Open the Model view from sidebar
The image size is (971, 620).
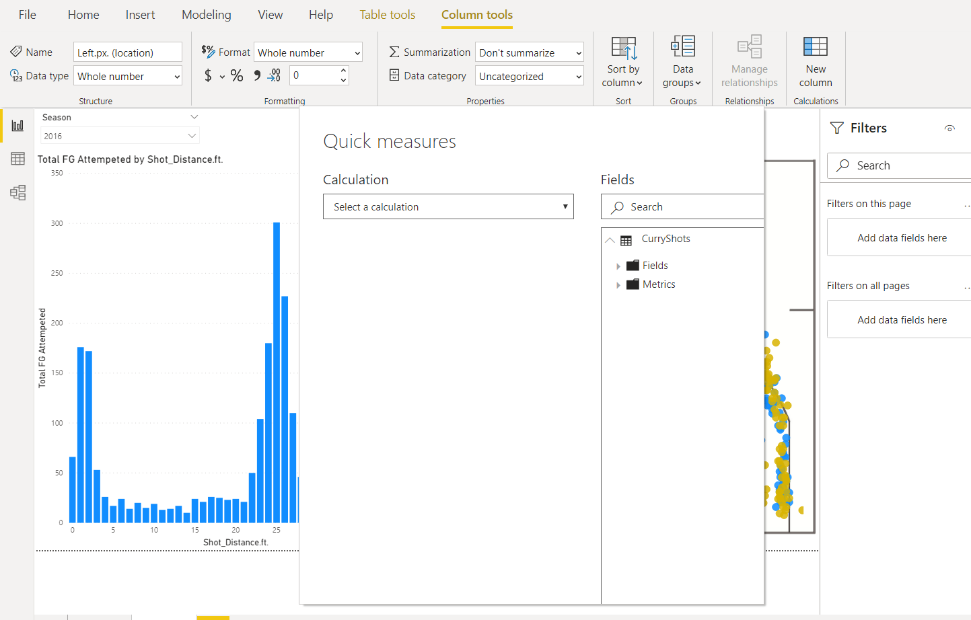17,193
